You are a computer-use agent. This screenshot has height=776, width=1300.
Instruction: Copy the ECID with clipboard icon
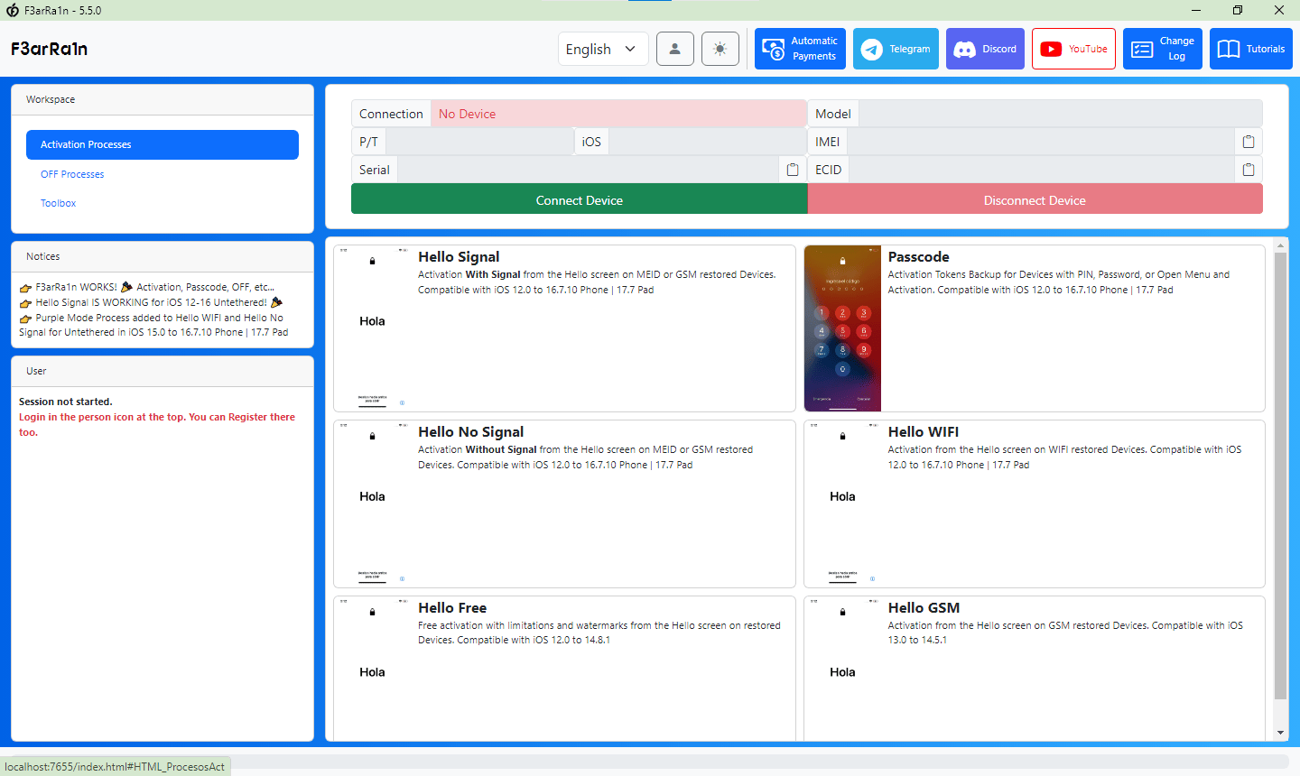click(x=1249, y=170)
